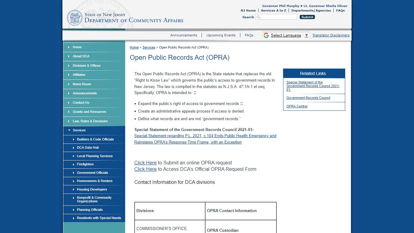Open Planning Officials submenu item

[94, 210]
